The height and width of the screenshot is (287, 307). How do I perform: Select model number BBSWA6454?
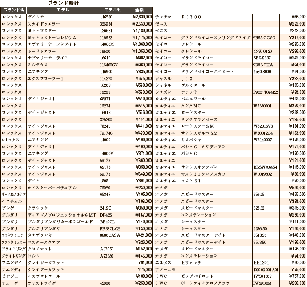pos(265,167)
